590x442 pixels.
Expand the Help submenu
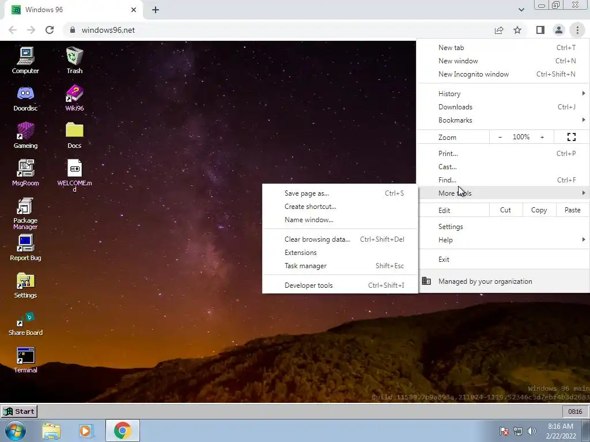502,240
